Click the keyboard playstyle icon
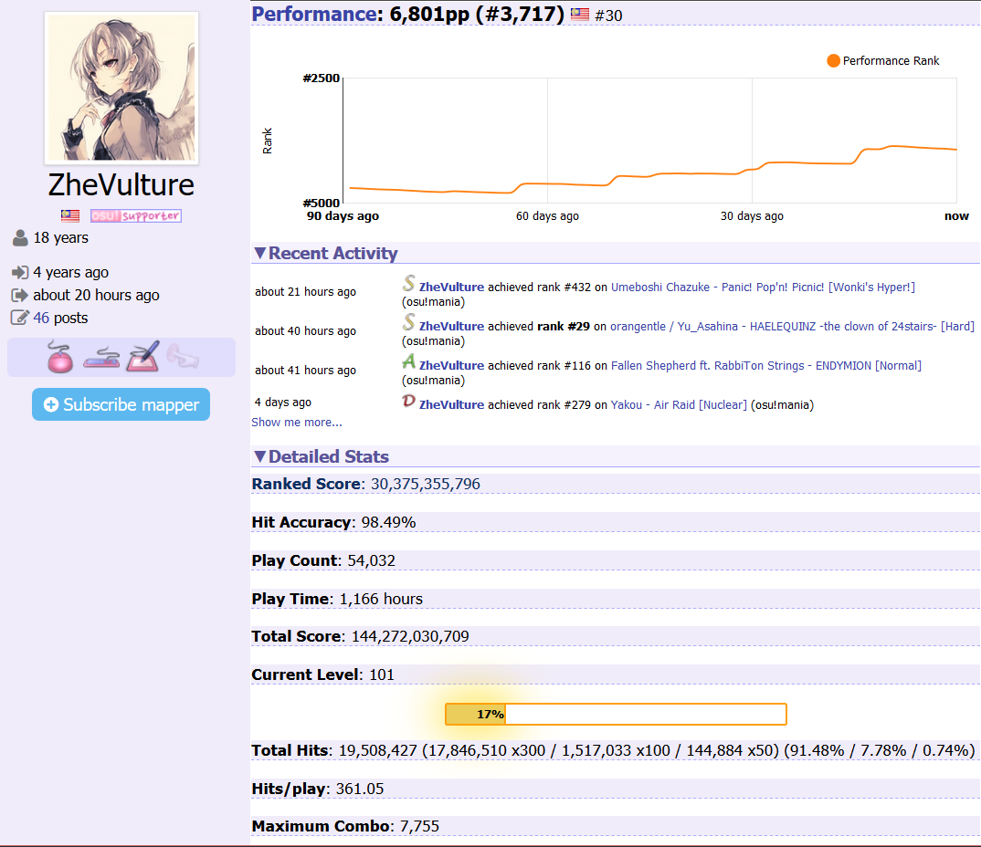The image size is (981, 847). [x=100, y=358]
